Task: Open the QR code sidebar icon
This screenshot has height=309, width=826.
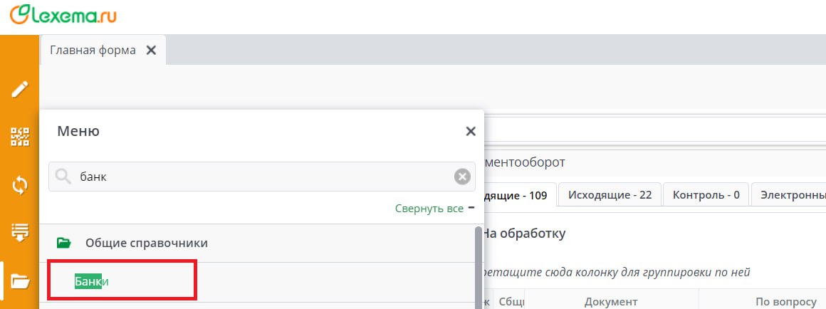Action: point(19,137)
